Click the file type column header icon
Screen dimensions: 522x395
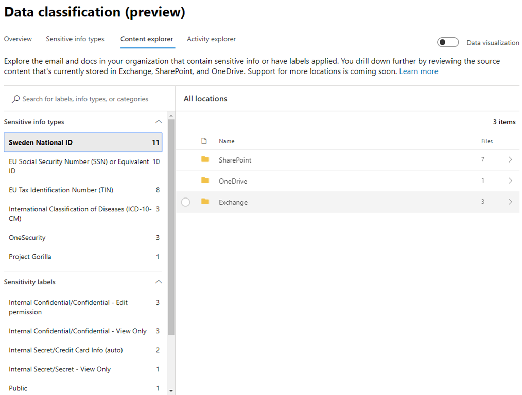[x=204, y=141]
